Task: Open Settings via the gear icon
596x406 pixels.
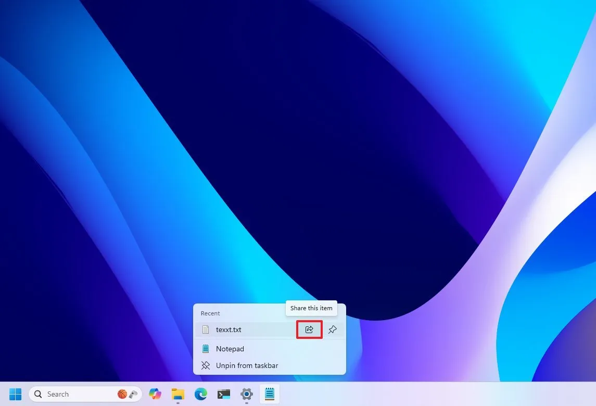Action: tap(246, 394)
